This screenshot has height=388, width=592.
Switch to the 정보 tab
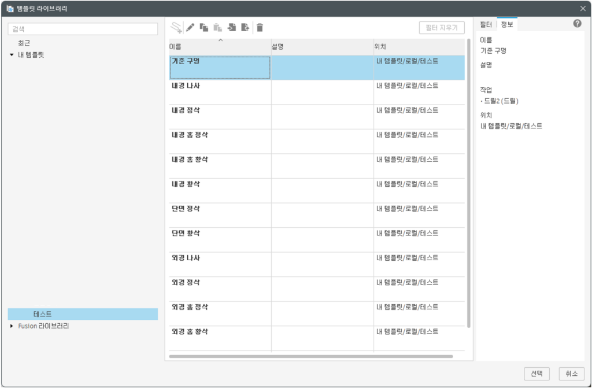point(507,24)
